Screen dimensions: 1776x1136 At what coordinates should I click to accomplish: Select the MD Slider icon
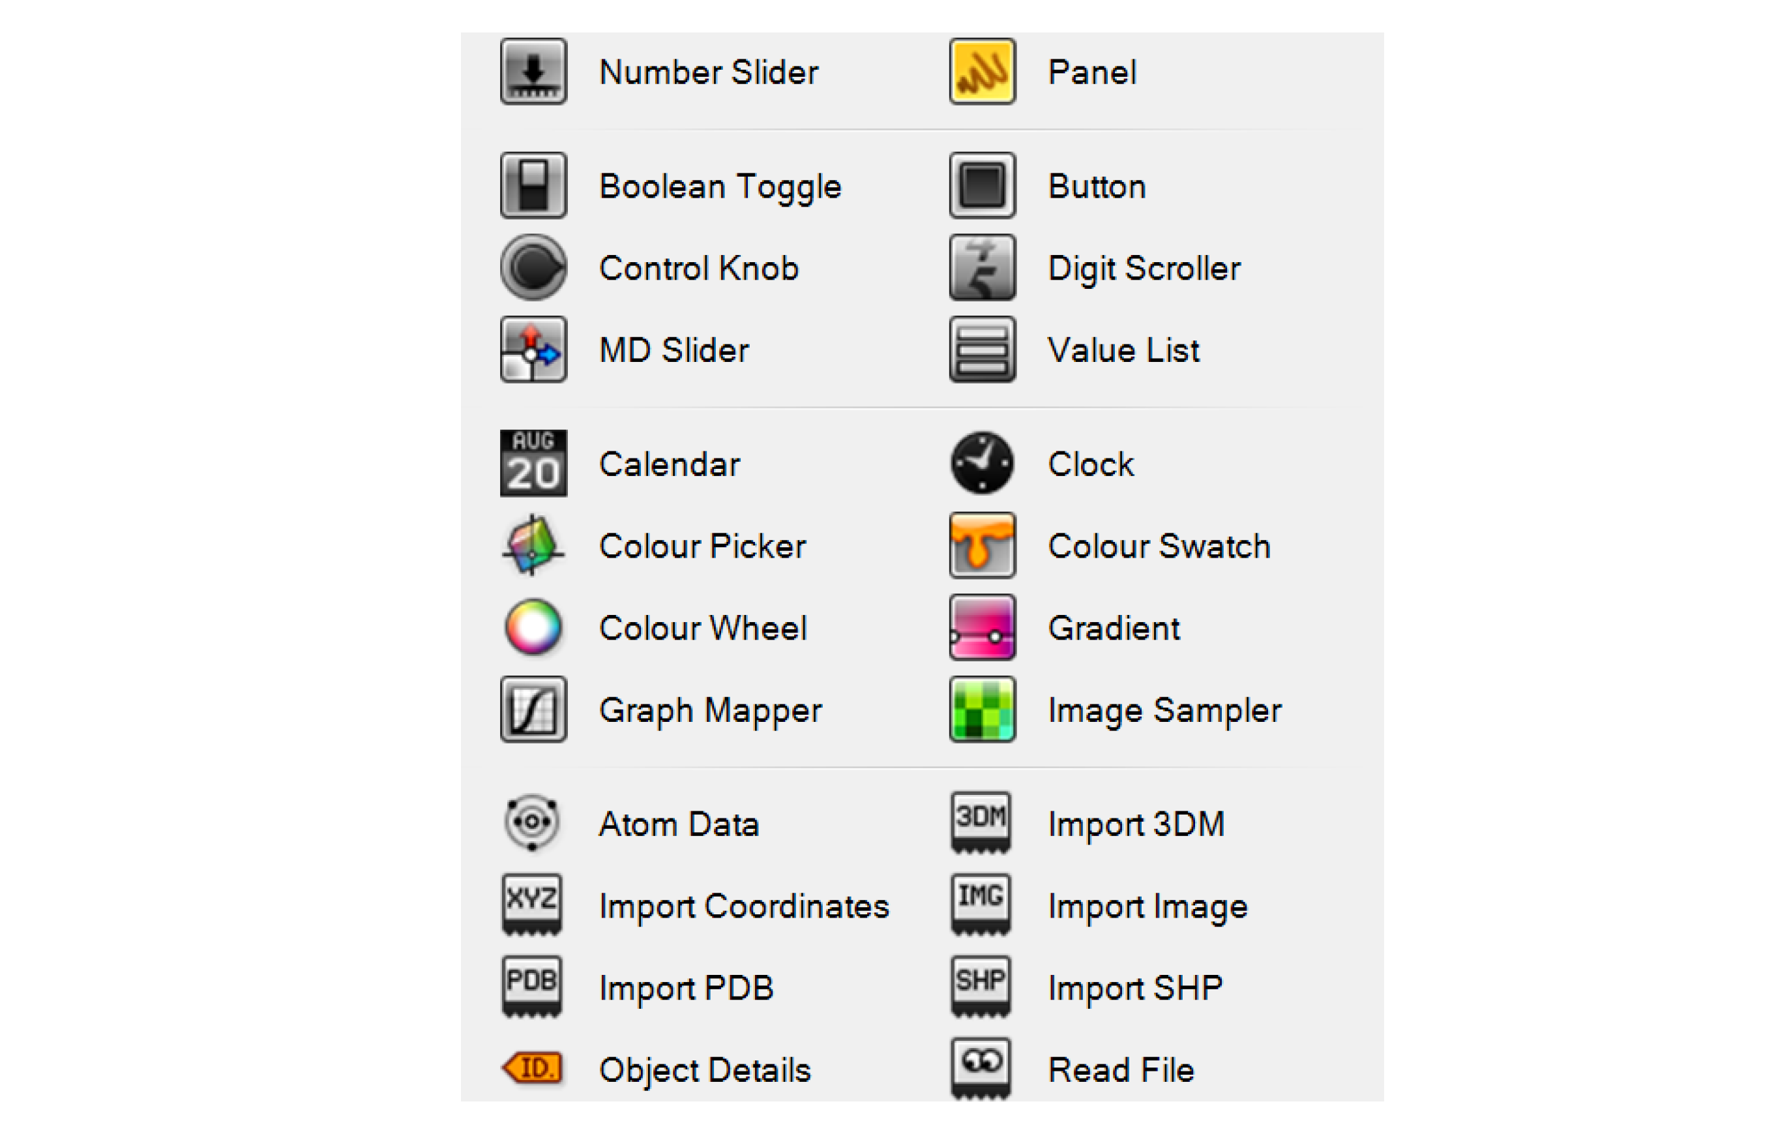click(533, 349)
